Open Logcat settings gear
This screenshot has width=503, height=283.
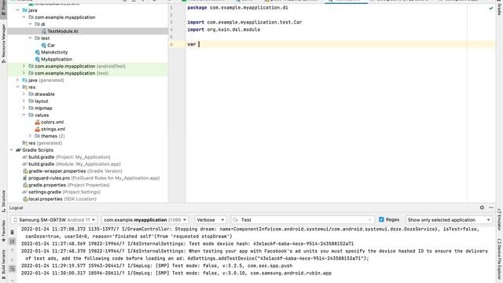click(482, 208)
